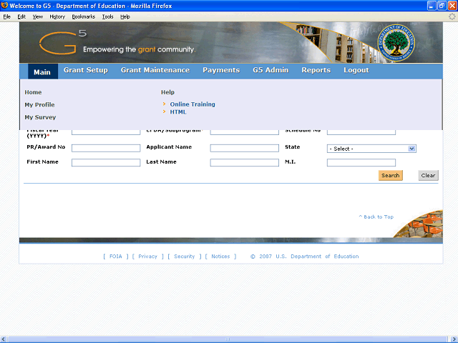Screen dimensions: 458x343
Task: Go to Home in the Main submenu
Action: tap(33, 92)
